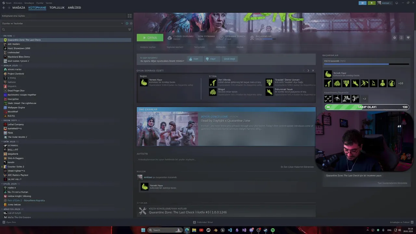Click the Bingo! achievement icon
Image resolution: width=416 pixels, height=234 pixels.
coord(213,92)
